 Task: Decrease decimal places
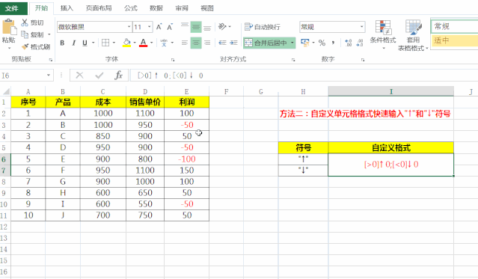click(x=360, y=43)
